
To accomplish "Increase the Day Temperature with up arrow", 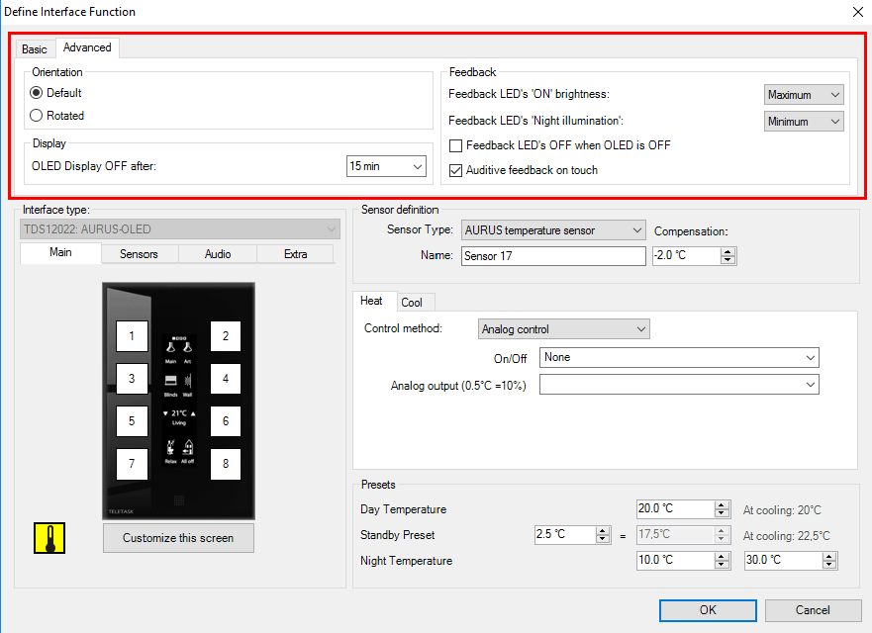I will (722, 504).
